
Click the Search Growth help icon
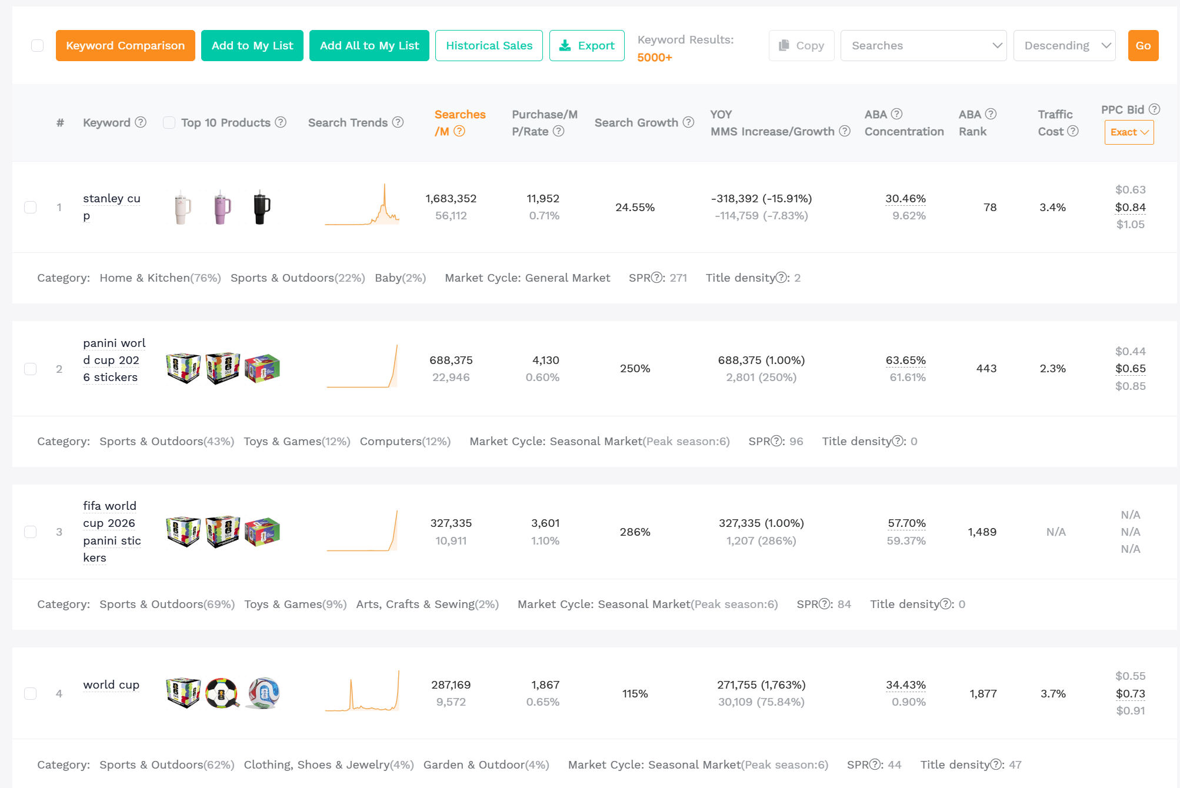tap(688, 122)
